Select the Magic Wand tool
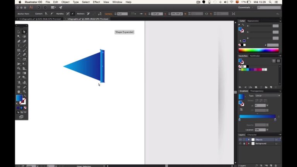 click(x=19, y=36)
